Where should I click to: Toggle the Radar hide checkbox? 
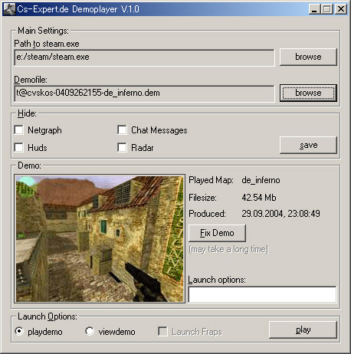pyautogui.click(x=122, y=147)
